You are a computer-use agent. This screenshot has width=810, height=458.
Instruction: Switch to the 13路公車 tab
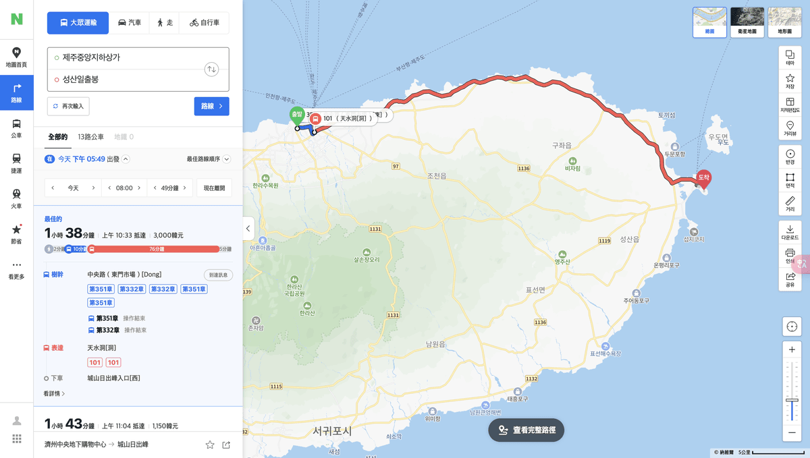pyautogui.click(x=90, y=137)
